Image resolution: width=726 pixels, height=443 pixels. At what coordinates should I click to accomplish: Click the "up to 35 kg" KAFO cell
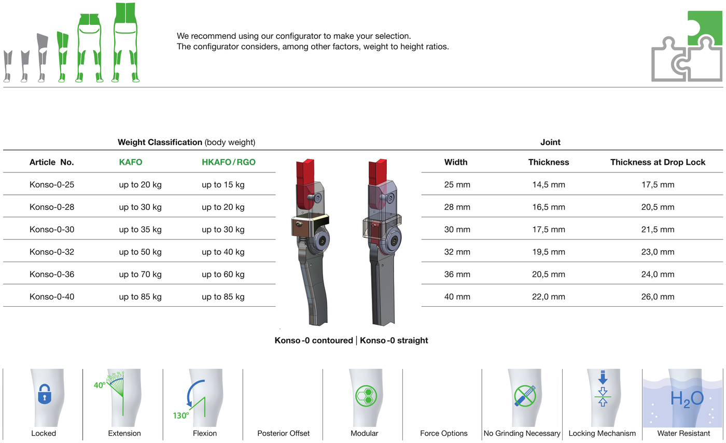(x=140, y=230)
